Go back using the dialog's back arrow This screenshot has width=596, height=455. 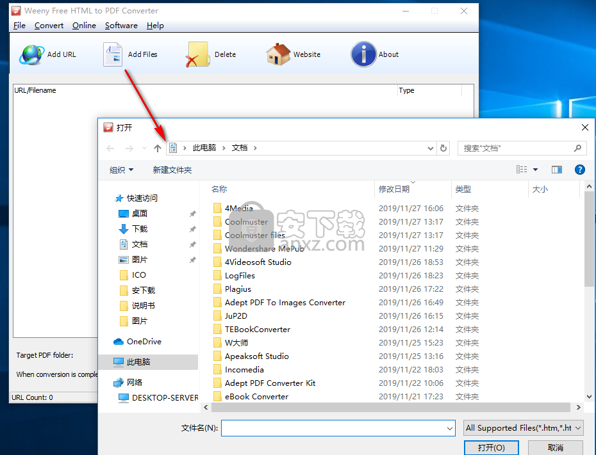coord(110,148)
